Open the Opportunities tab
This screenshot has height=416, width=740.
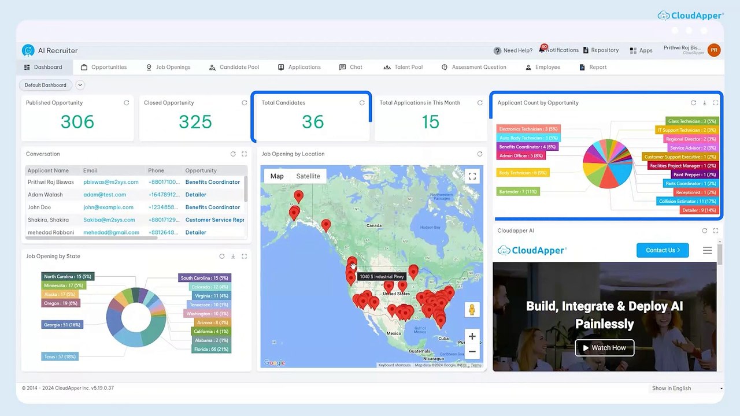point(103,67)
